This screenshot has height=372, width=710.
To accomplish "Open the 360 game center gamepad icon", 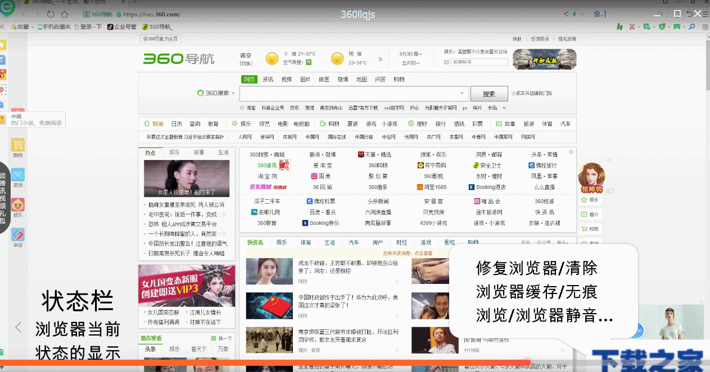I will (677, 27).
